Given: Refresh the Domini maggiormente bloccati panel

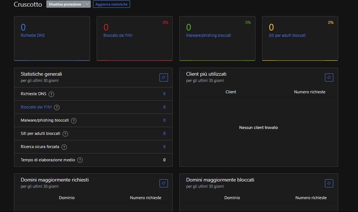Looking at the screenshot, I should (329, 183).
